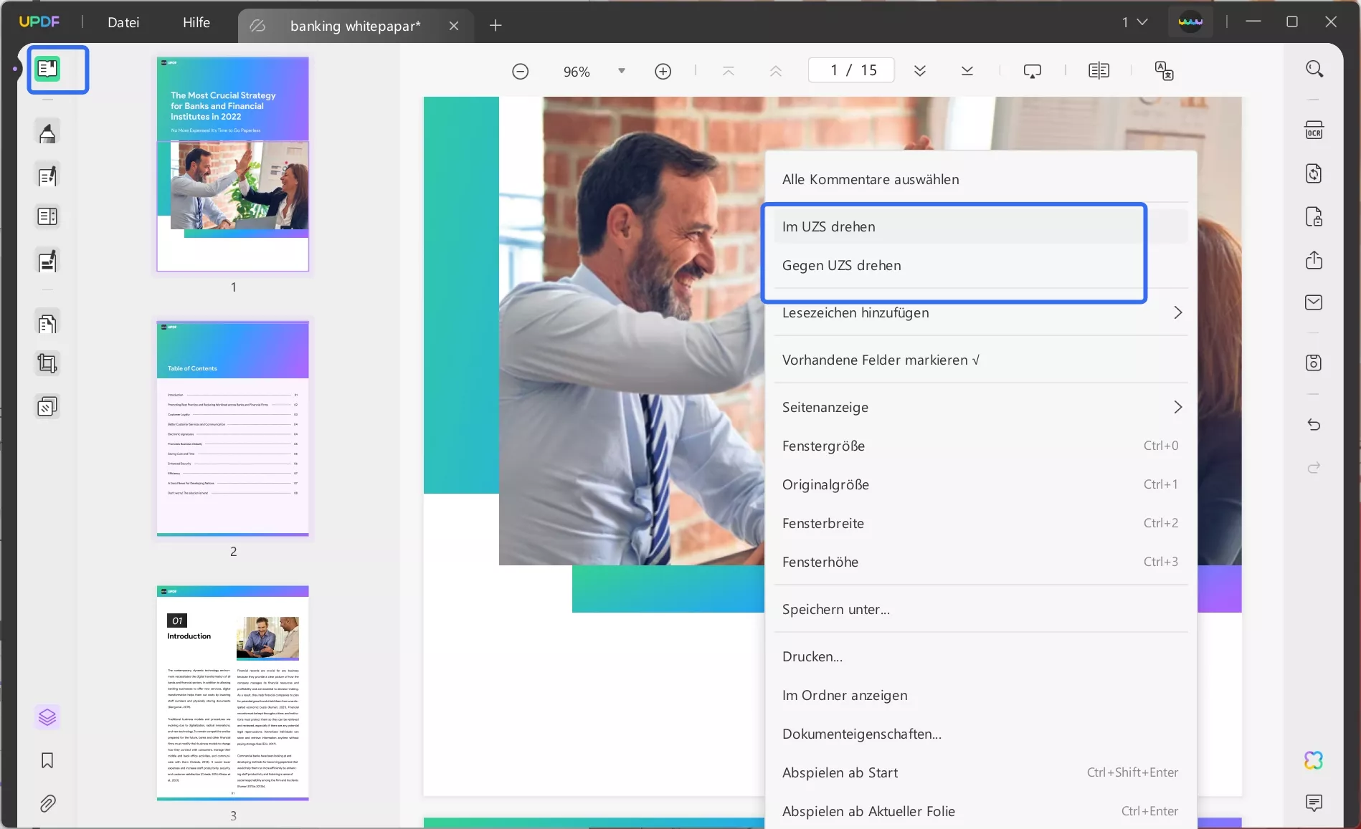Click the page number input field
The image size is (1361, 829).
[x=851, y=70]
